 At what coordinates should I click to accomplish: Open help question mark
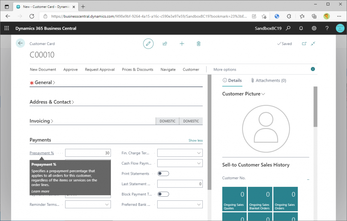pos(327,28)
